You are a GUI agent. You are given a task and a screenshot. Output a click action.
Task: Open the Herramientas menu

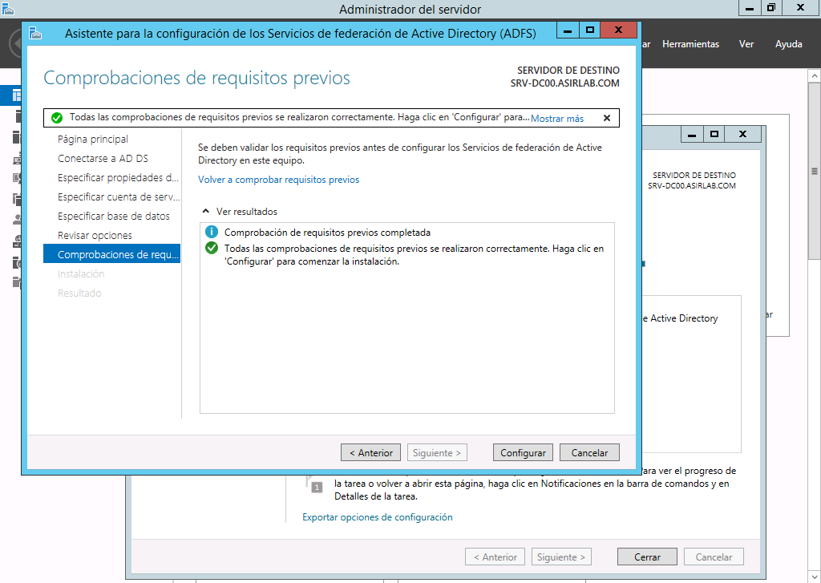pyautogui.click(x=690, y=44)
